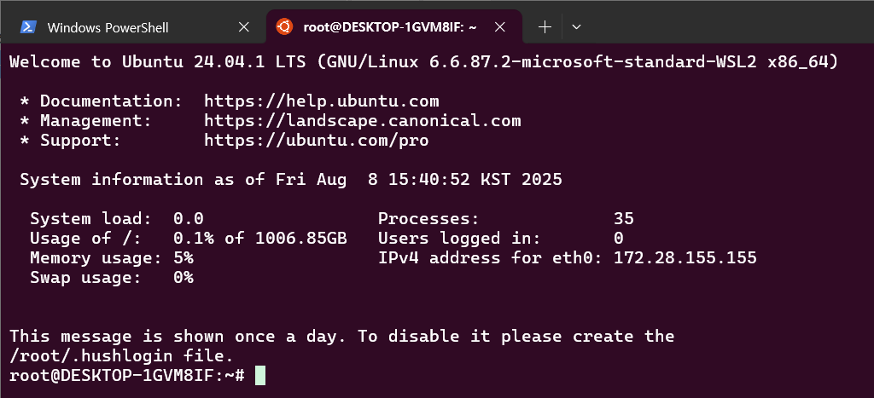
Task: Open the https://help.ubuntu.com documentation link
Action: coord(322,101)
